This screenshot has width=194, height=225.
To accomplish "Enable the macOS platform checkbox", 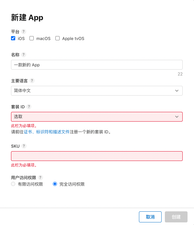I will [32, 38].
